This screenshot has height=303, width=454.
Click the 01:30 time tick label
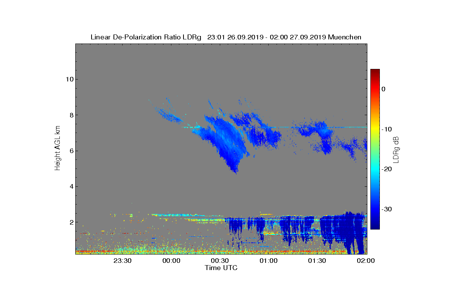point(317,261)
